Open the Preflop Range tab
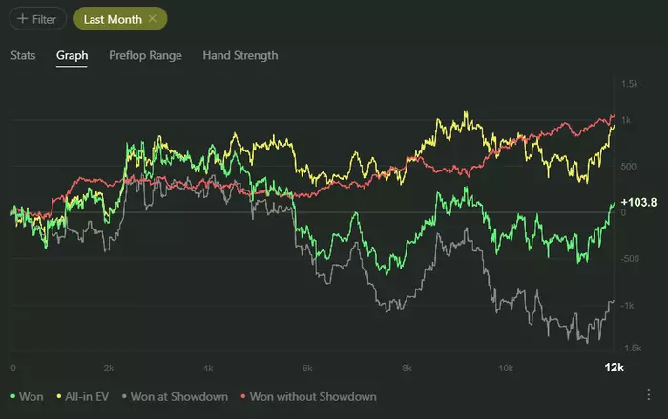This screenshot has width=668, height=419. (x=145, y=55)
